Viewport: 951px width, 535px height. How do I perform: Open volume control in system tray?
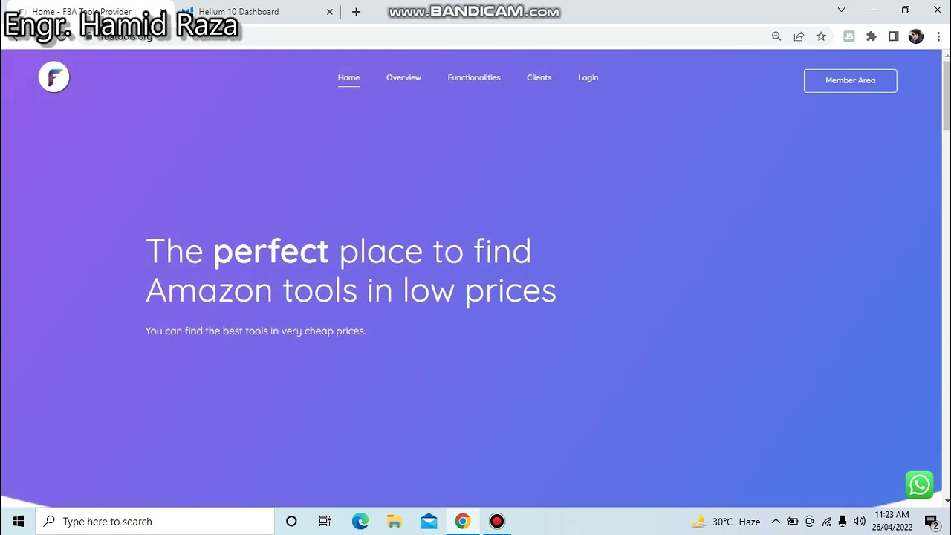[x=859, y=522]
